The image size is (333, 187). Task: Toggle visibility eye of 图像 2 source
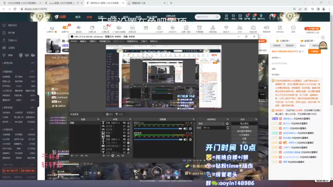pyautogui.click(x=124, y=133)
